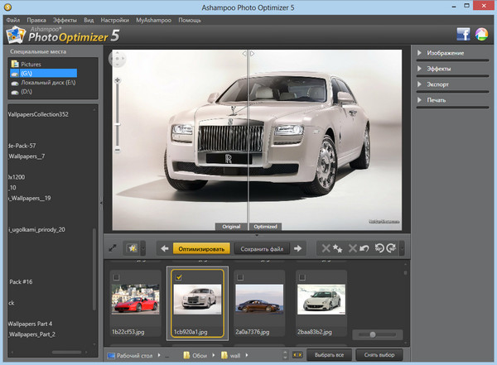Click the Local disk (E:\) drive icon
Image resolution: width=497 pixels, height=365 pixels.
pyautogui.click(x=15, y=83)
